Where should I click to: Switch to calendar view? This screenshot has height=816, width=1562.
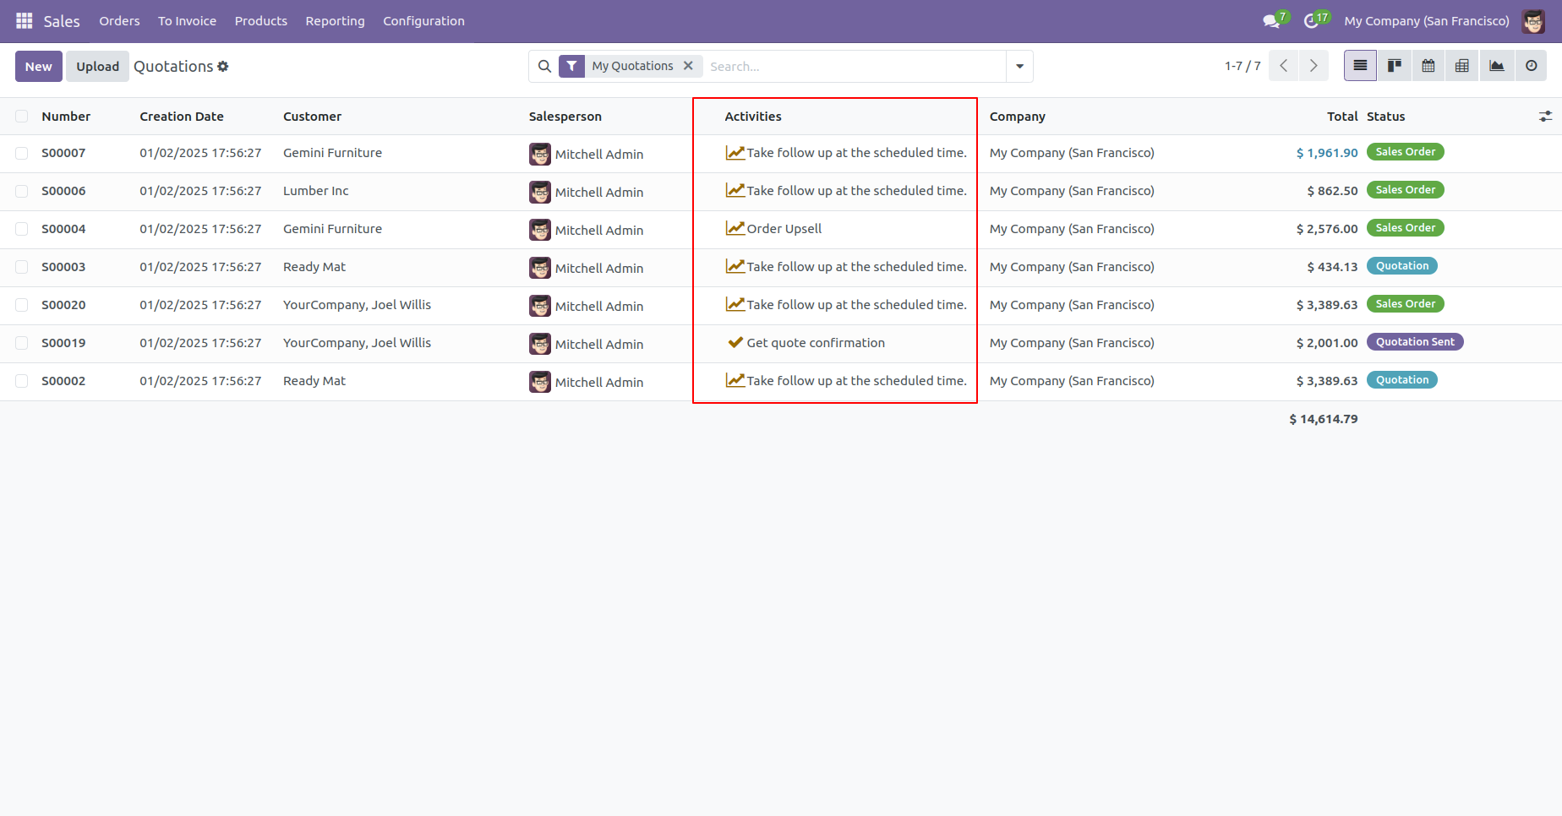click(x=1428, y=66)
